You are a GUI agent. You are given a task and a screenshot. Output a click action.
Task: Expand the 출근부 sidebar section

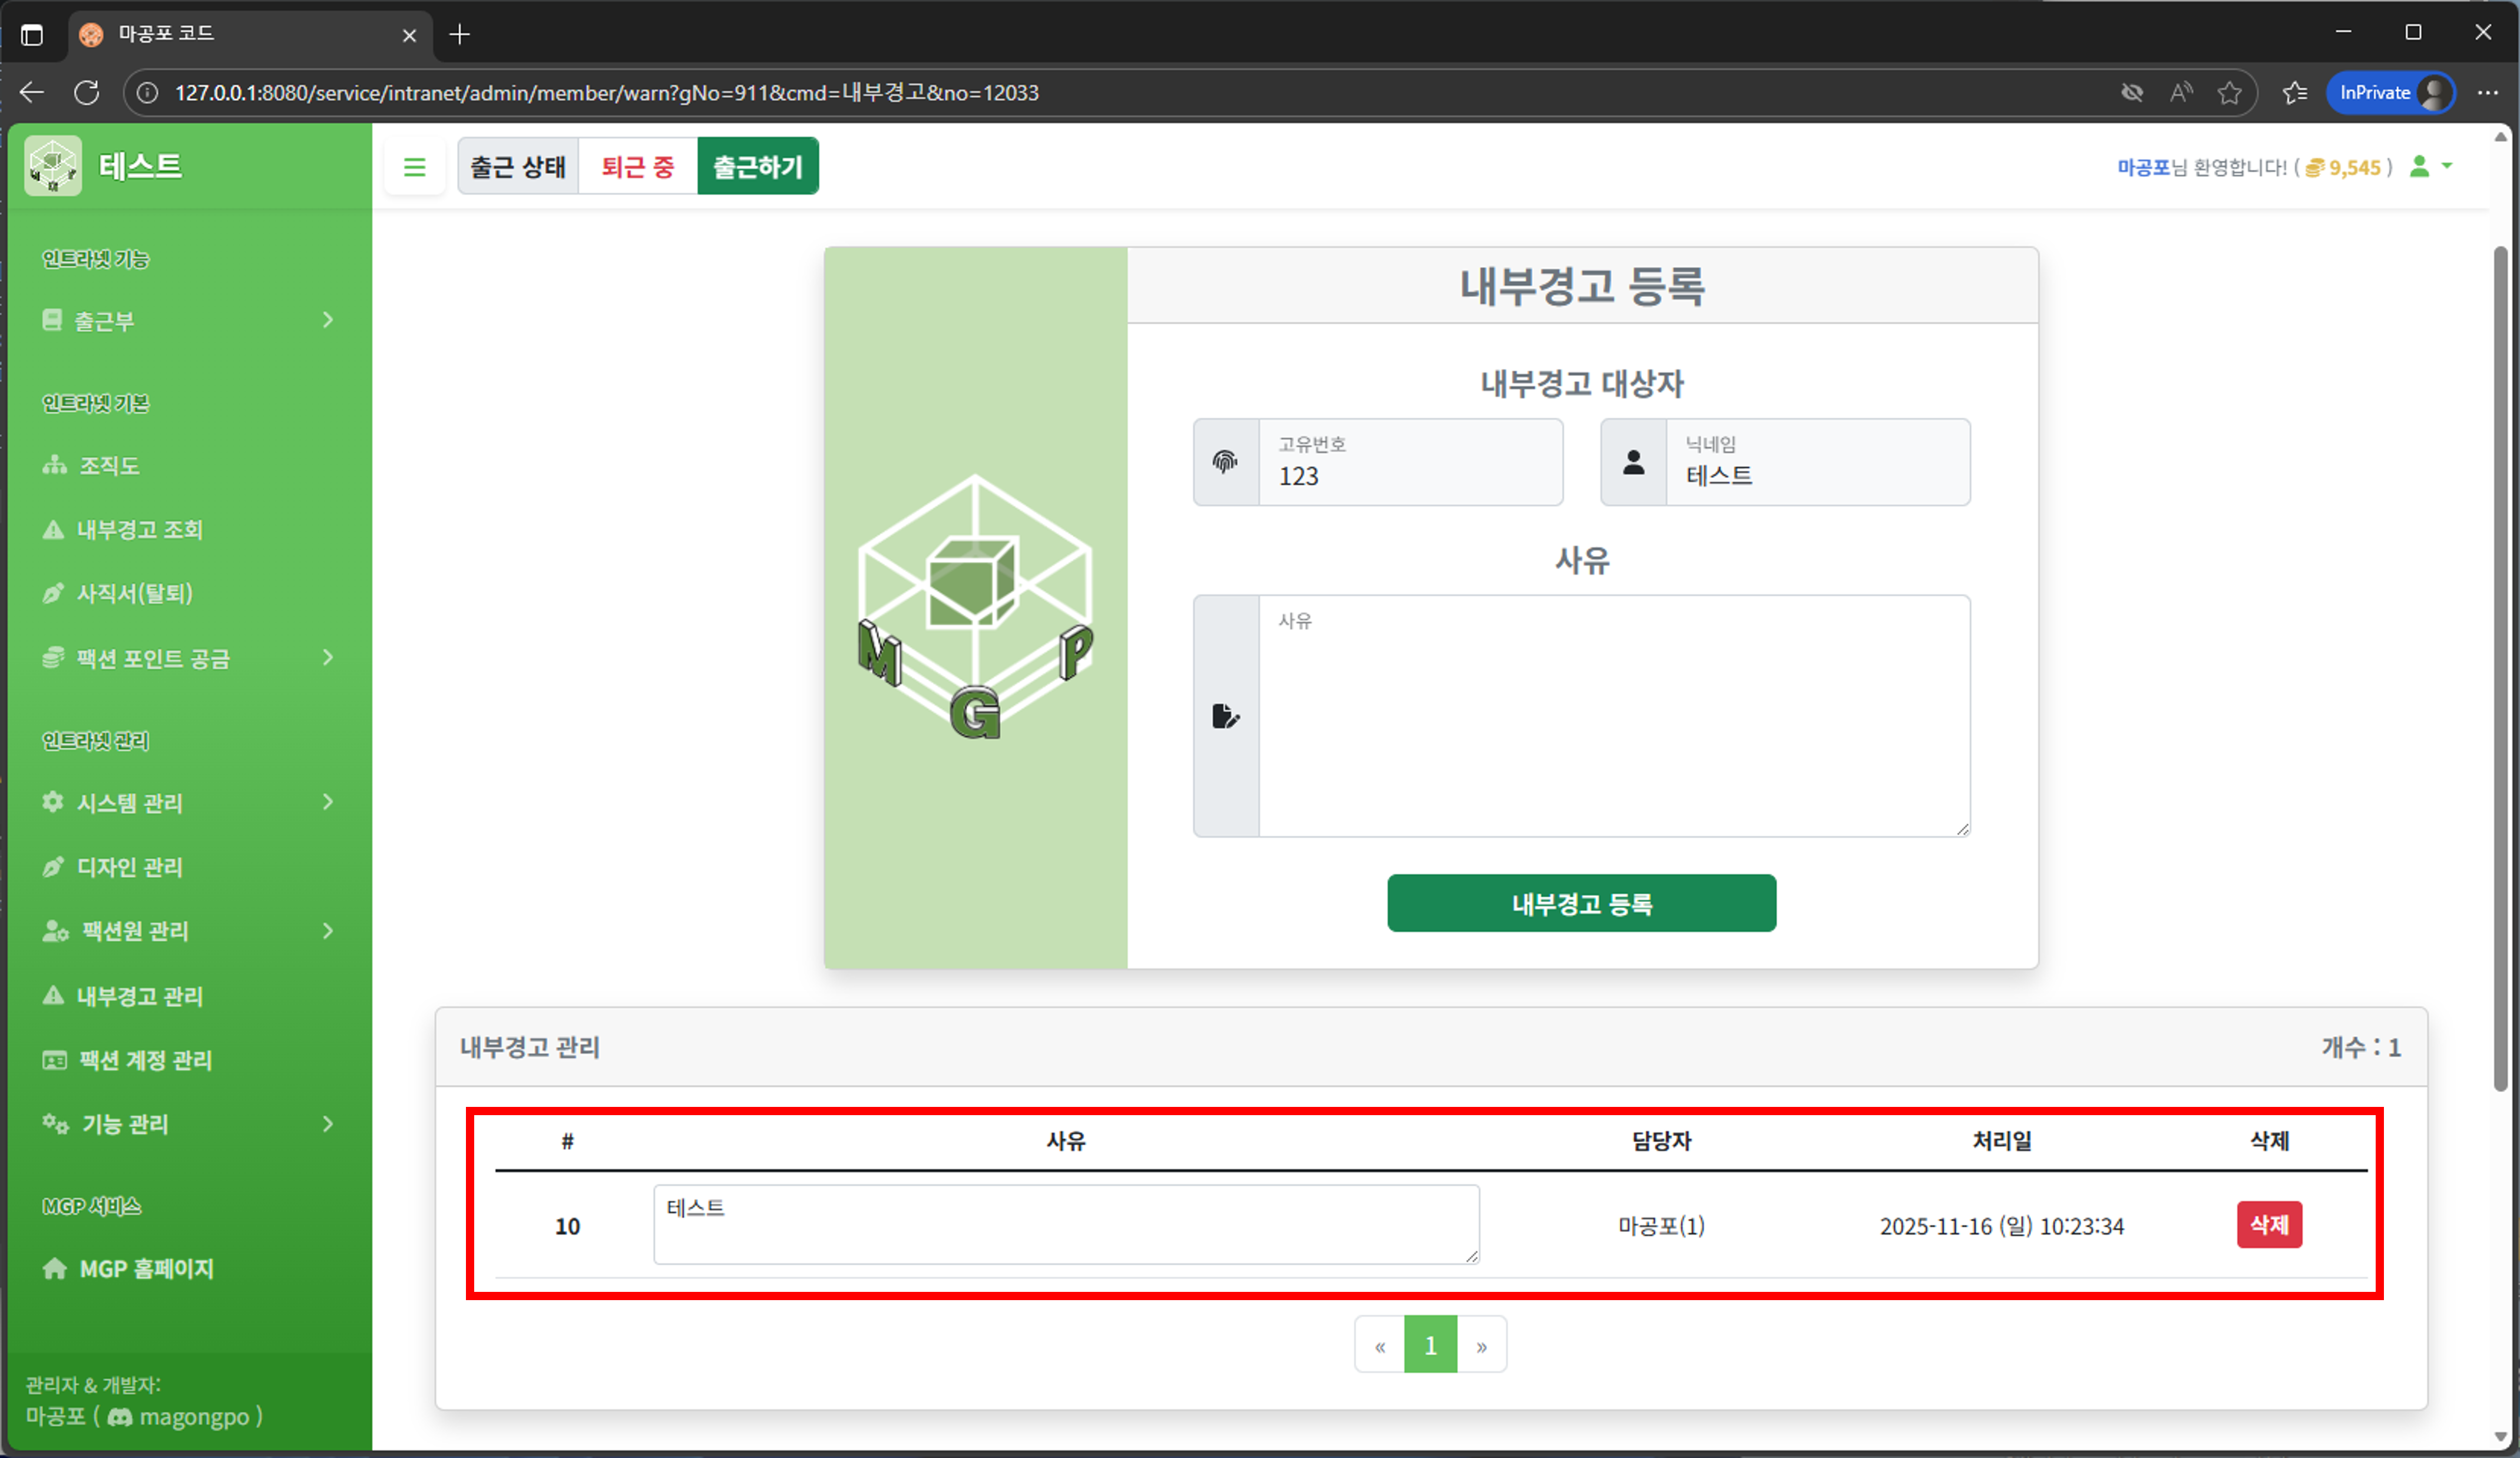[190, 320]
